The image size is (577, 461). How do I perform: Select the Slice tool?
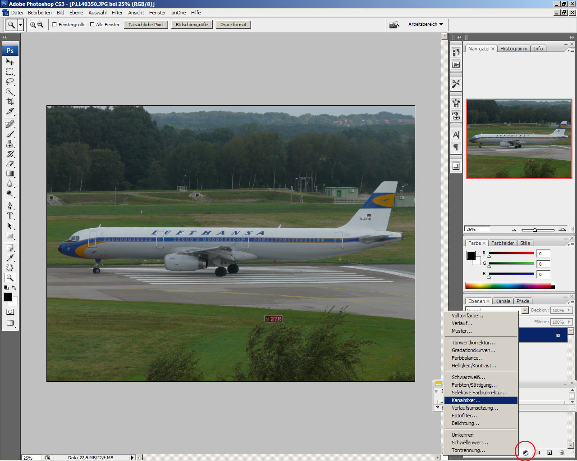[x=10, y=111]
